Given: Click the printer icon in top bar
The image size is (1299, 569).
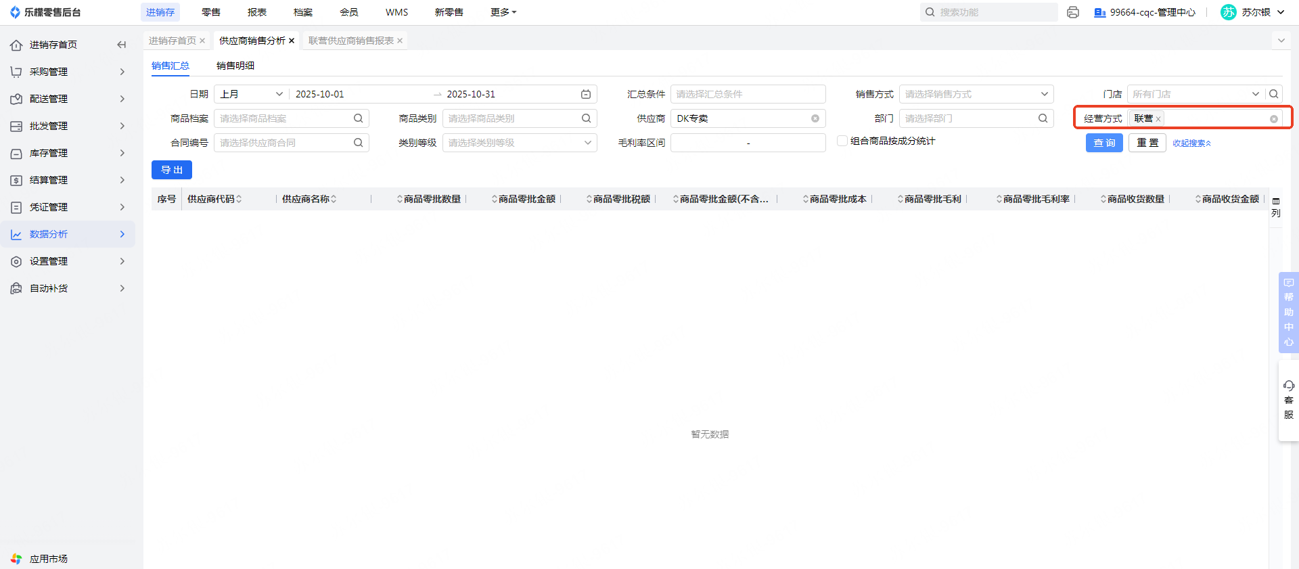Looking at the screenshot, I should (x=1072, y=12).
